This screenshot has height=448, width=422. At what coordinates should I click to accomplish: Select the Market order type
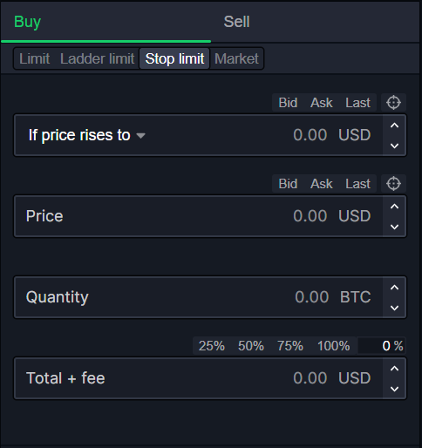[236, 58]
